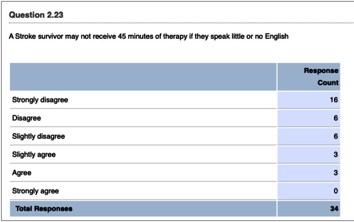Image resolution: width=354 pixels, height=222 pixels.
Task: Select the Total Responses label
Action: click(x=44, y=208)
